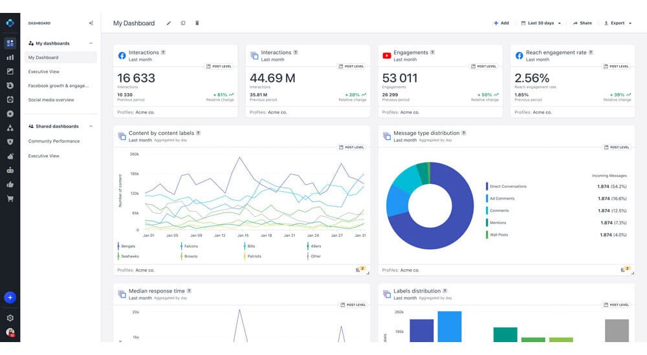647x355 pixels.
Task: Open the Last 30 days date dropdown
Action: tap(541, 23)
